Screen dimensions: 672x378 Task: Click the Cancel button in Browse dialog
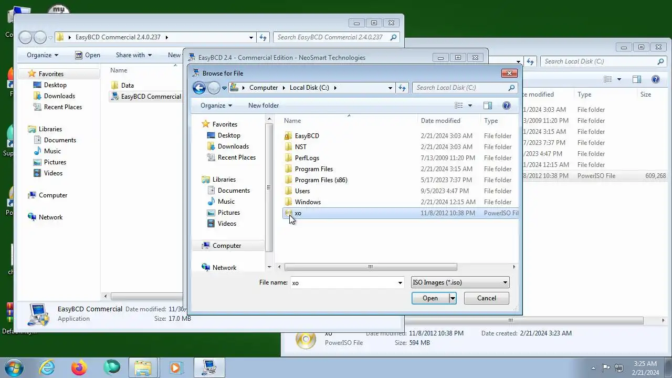487,298
